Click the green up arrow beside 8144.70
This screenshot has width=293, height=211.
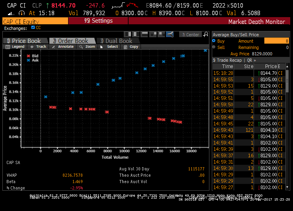[47, 6]
